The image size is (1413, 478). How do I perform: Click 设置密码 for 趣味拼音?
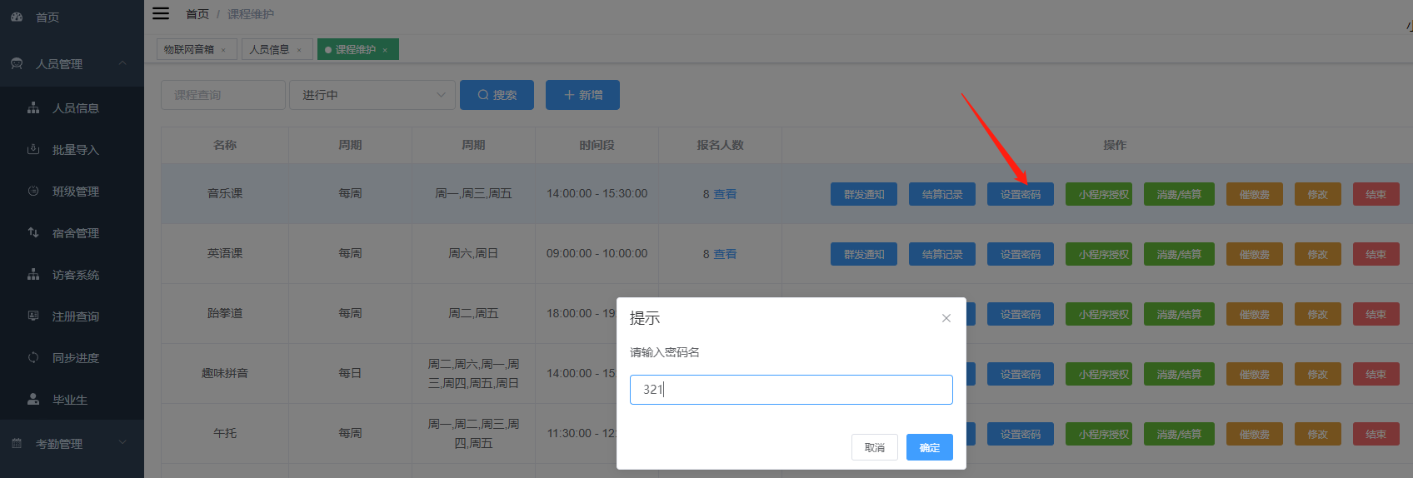click(1021, 374)
